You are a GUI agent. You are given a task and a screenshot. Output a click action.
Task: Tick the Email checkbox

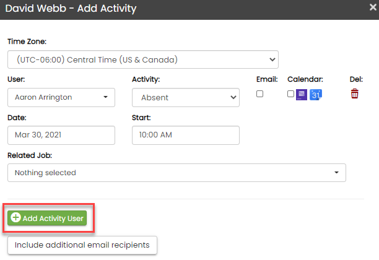tap(260, 94)
